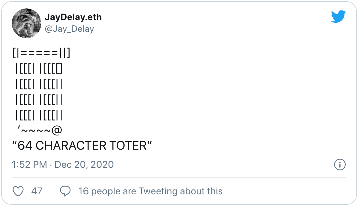Viewport: 358px width, 206px height.
Task: Click the '~~~~@ line of the art
Action: coord(40,130)
